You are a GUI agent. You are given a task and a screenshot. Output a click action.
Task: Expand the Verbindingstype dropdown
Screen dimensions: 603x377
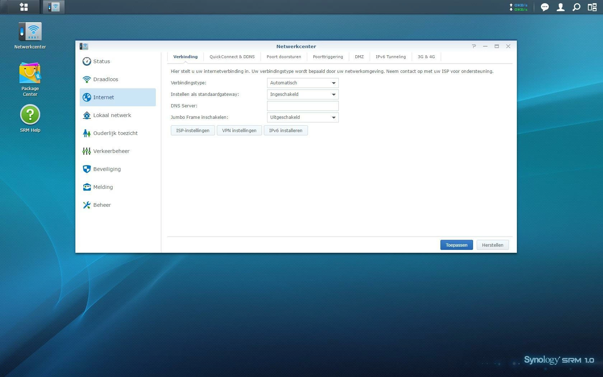303,83
